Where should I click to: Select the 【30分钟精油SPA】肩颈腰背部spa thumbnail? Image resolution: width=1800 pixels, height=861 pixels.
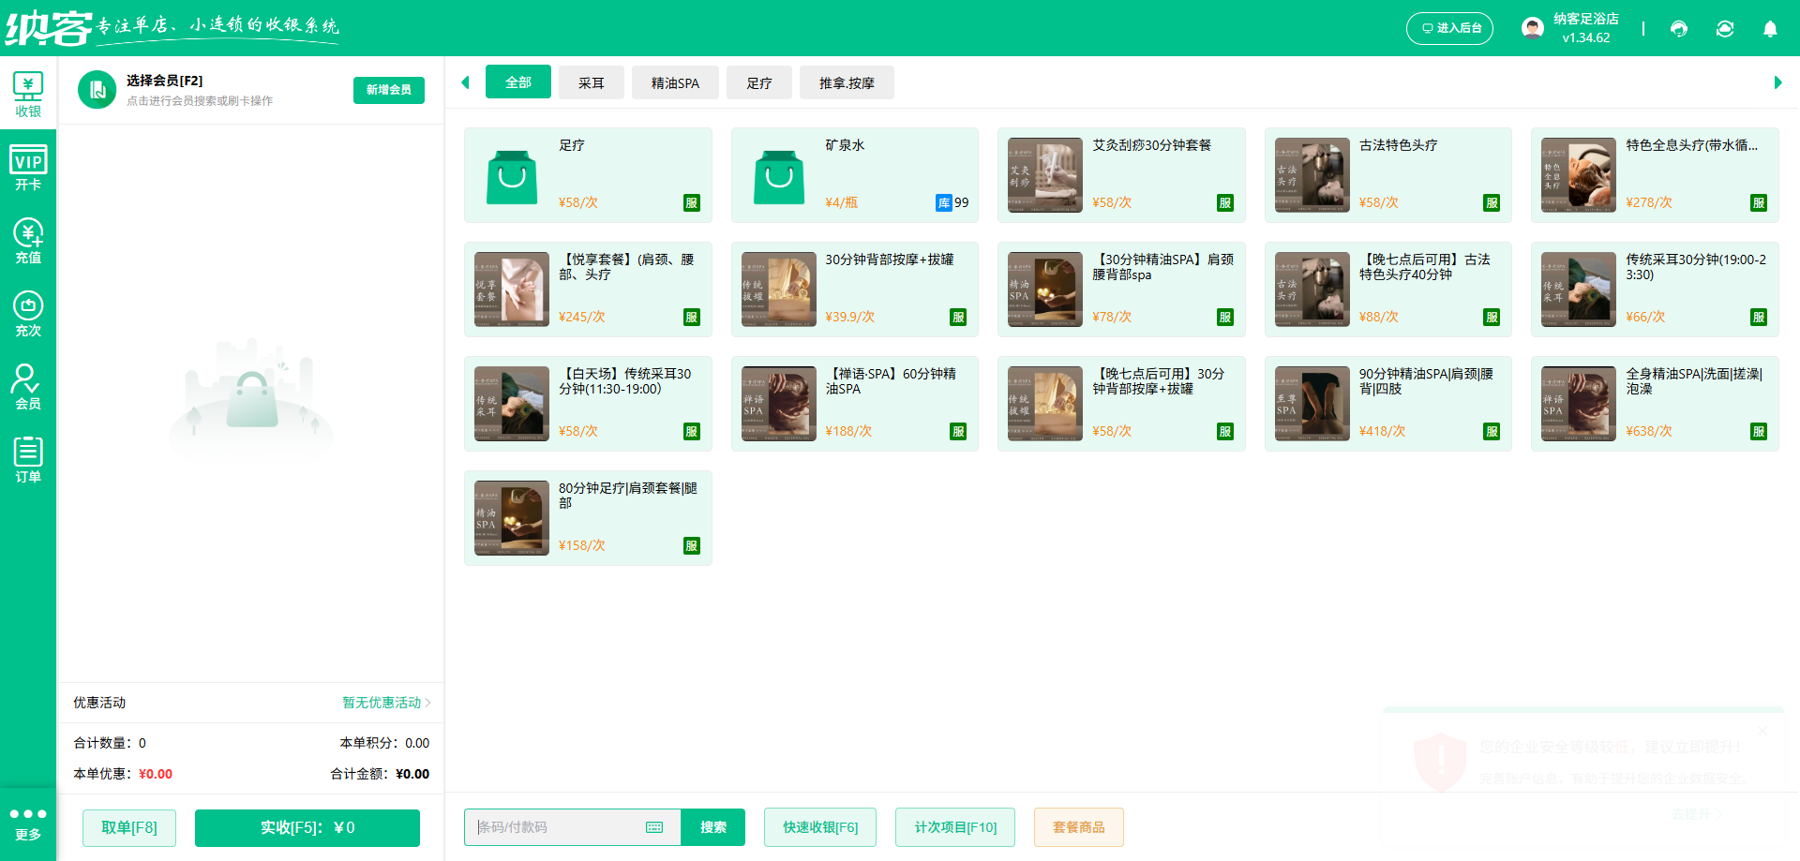[x=1045, y=289]
